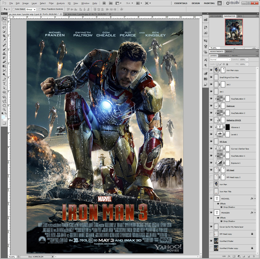Enable the Auto-Select checkbox
The height and width of the screenshot is (259, 260).
coord(14,9)
